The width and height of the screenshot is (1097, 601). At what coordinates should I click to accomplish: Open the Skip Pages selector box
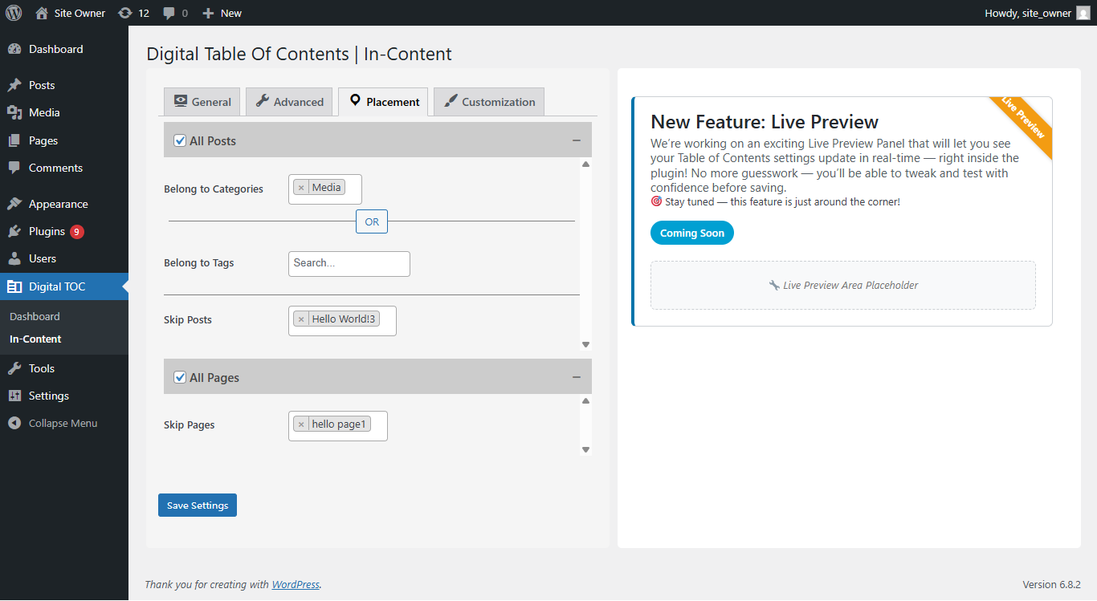pyautogui.click(x=338, y=425)
